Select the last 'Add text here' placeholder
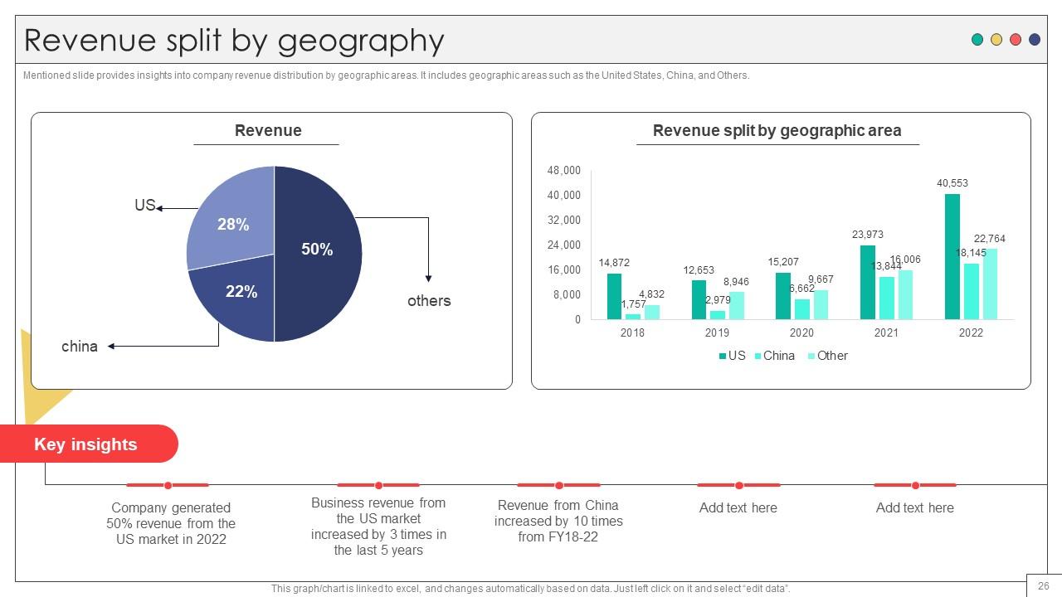The width and height of the screenshot is (1062, 597). [x=915, y=507]
